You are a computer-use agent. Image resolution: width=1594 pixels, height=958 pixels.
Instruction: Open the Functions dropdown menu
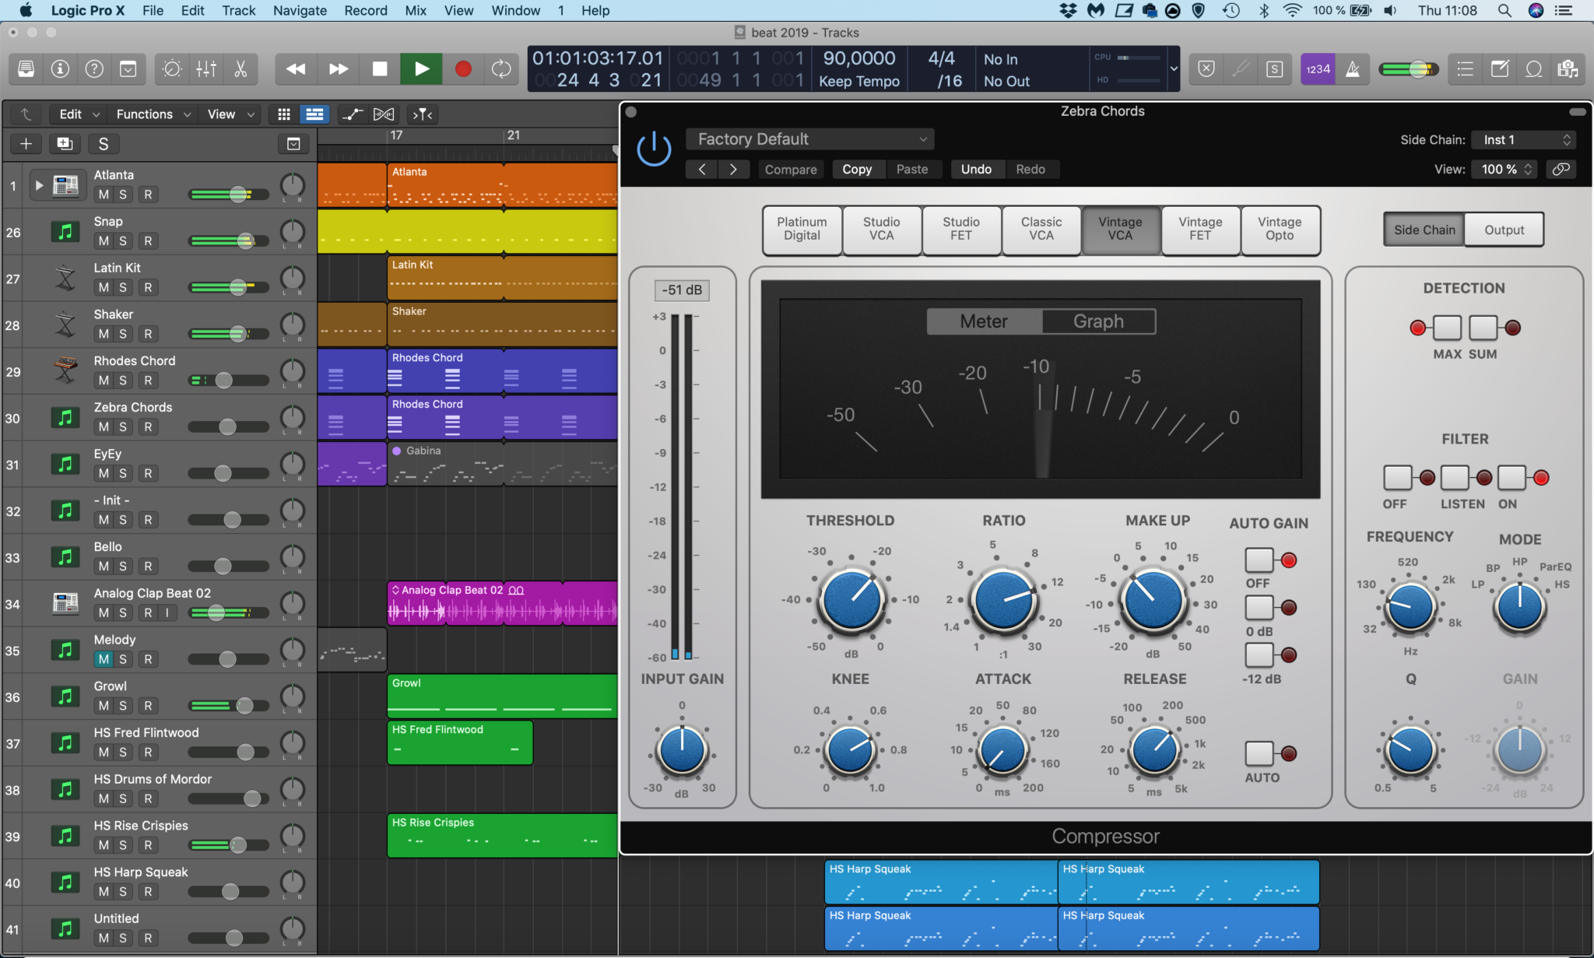[153, 114]
